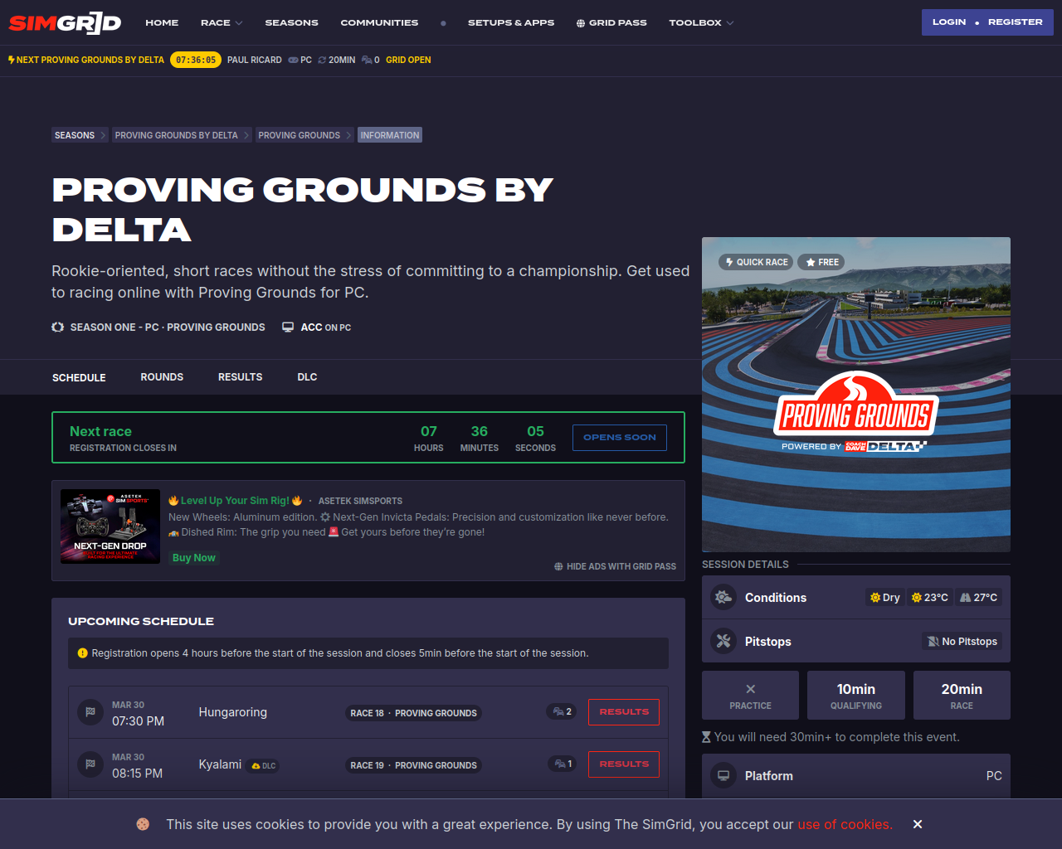
Task: Click the Quick Race tag
Action: 756,262
